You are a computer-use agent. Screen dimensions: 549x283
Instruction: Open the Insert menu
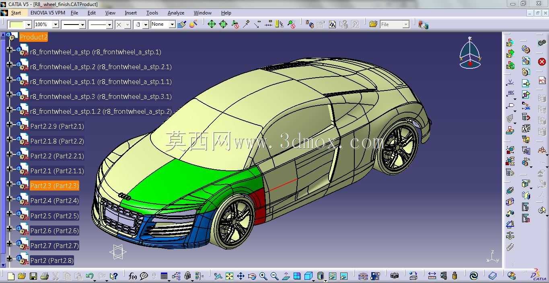[x=131, y=13]
